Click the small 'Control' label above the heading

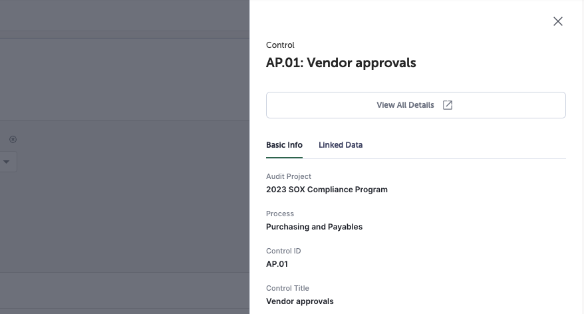point(280,45)
